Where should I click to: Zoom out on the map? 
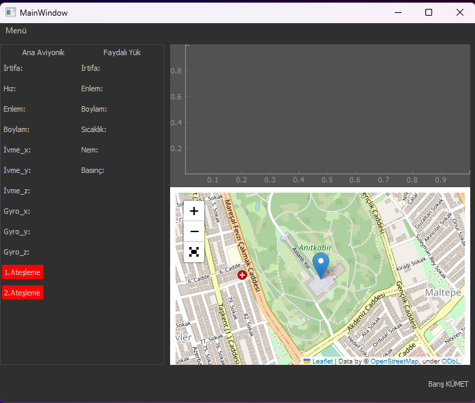point(194,231)
